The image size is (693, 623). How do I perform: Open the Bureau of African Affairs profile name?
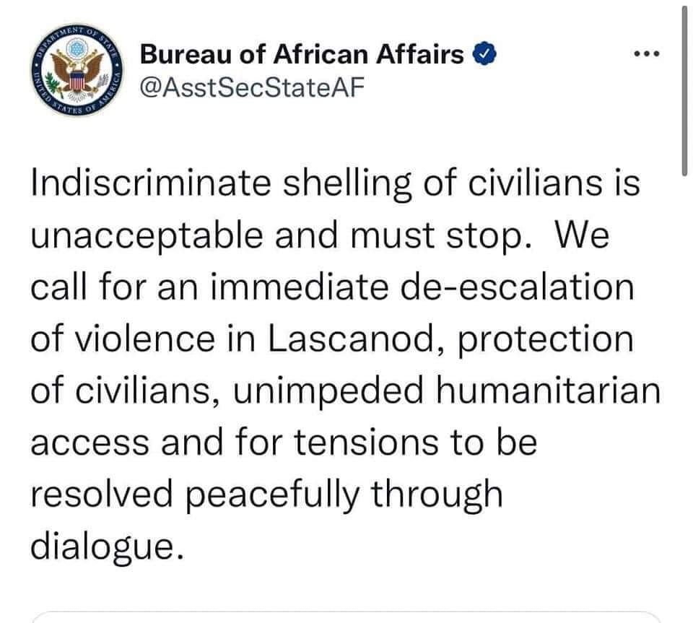302,54
